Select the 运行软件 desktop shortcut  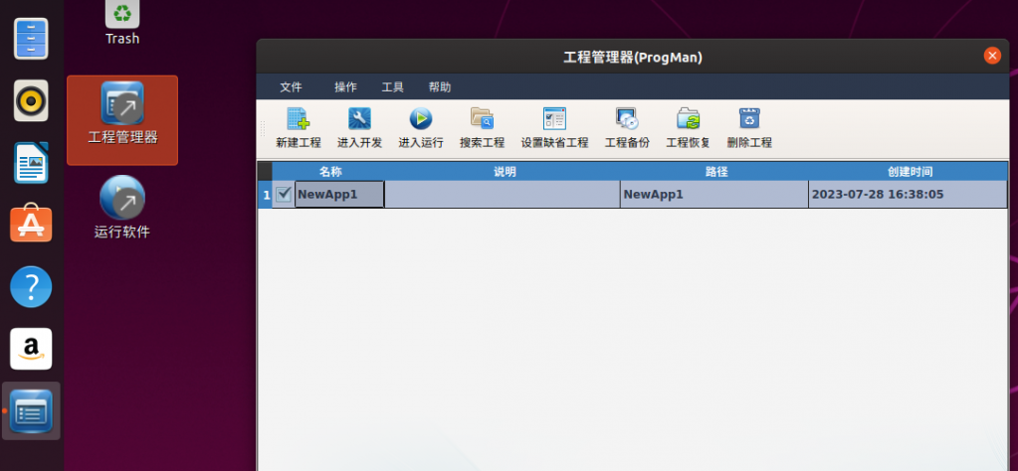122,208
